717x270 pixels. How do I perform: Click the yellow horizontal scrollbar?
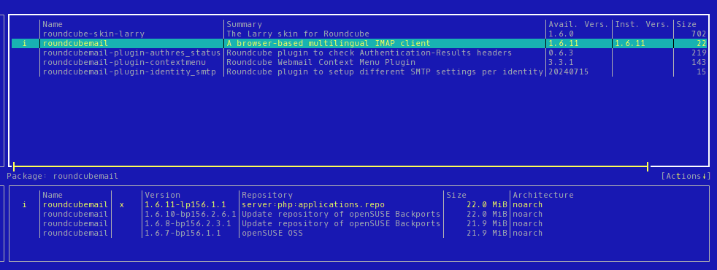tap(331, 166)
